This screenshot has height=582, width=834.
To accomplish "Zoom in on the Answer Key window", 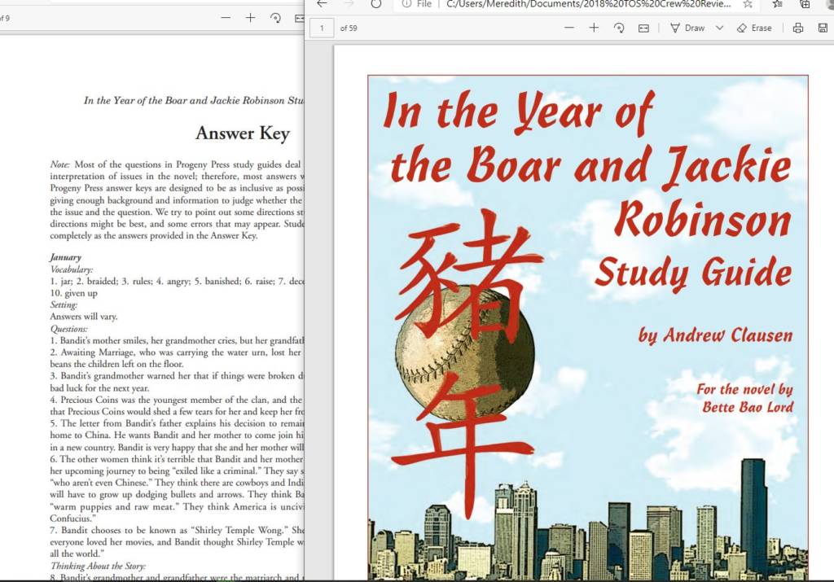I will (251, 18).
